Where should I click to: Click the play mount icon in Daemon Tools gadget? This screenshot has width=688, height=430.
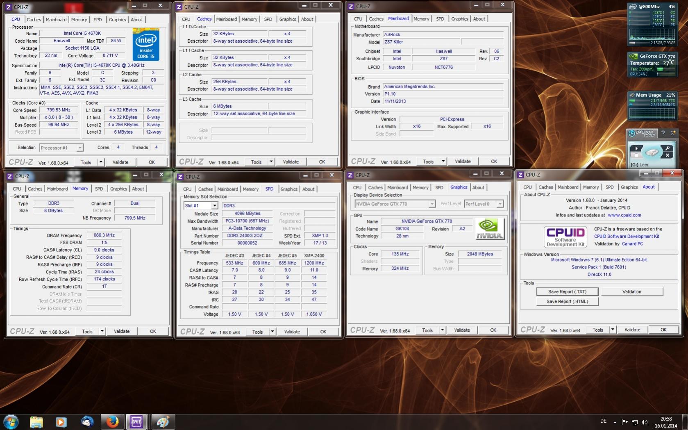636,148
